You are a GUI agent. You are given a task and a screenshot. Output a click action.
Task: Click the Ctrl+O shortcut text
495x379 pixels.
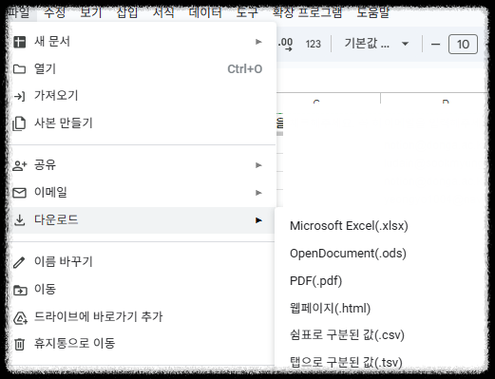tap(245, 69)
